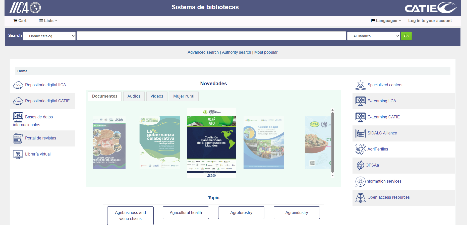467x225 pixels.
Task: Click the E-Learning IICA monitor icon
Action: point(361,101)
